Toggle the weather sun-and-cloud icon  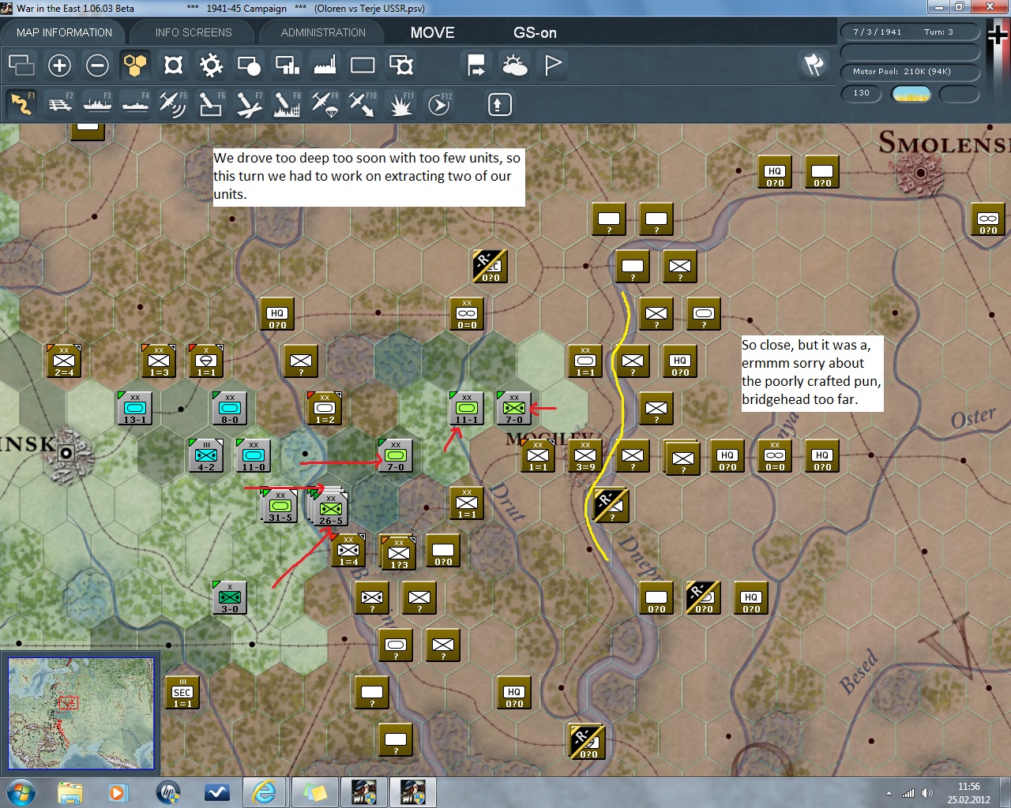pyautogui.click(x=514, y=65)
